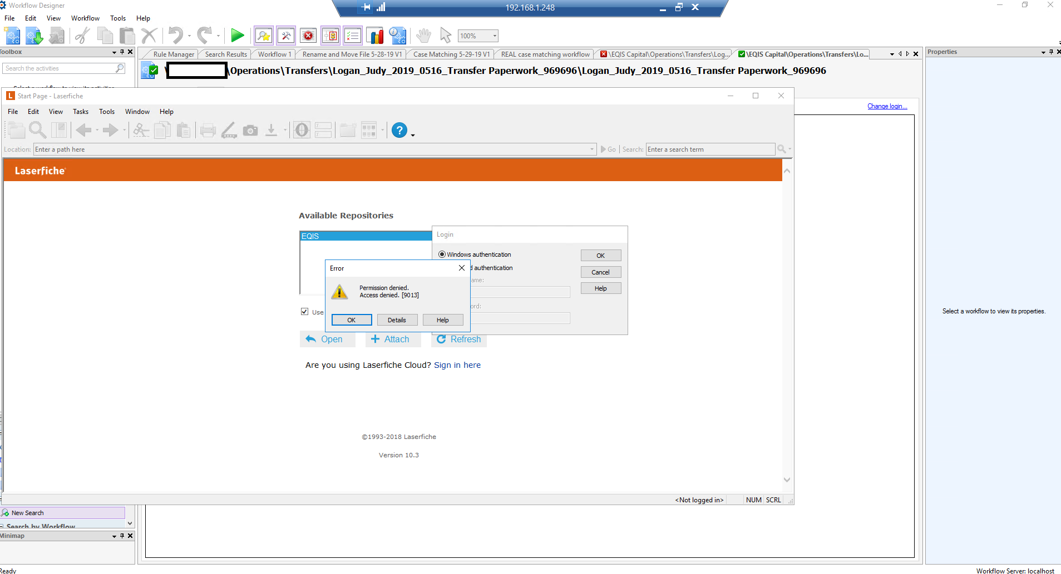The height and width of the screenshot is (574, 1061).
Task: Click the remote session pin icon
Action: 366,7
